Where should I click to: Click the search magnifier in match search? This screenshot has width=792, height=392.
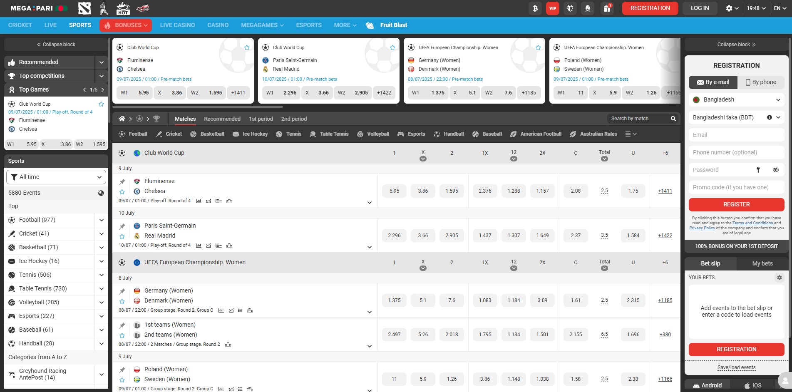pos(673,119)
